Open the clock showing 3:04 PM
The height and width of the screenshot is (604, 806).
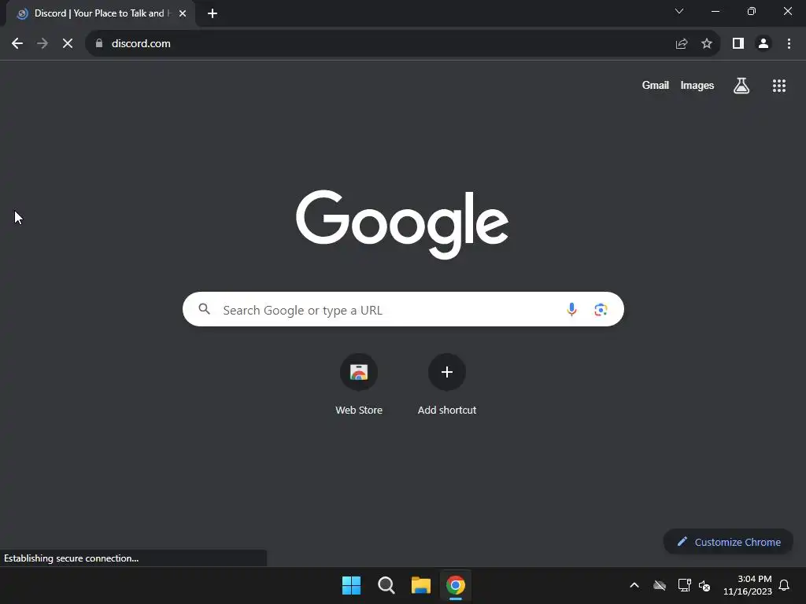click(x=748, y=585)
